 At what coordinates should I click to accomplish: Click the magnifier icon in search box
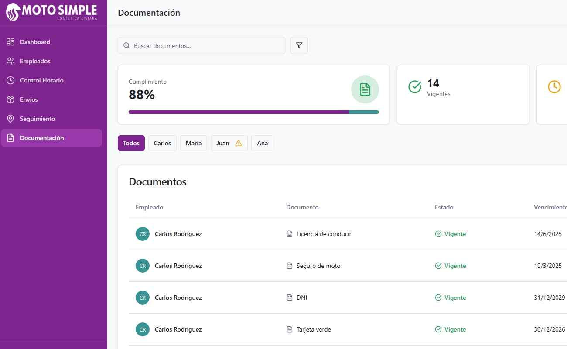point(126,45)
